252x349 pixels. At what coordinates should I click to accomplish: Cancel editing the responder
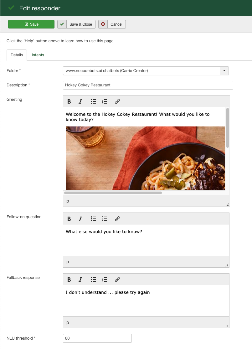pyautogui.click(x=112, y=24)
